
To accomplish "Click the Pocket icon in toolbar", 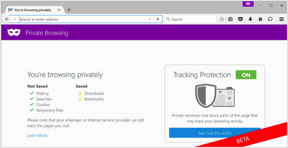I will click(240, 19).
